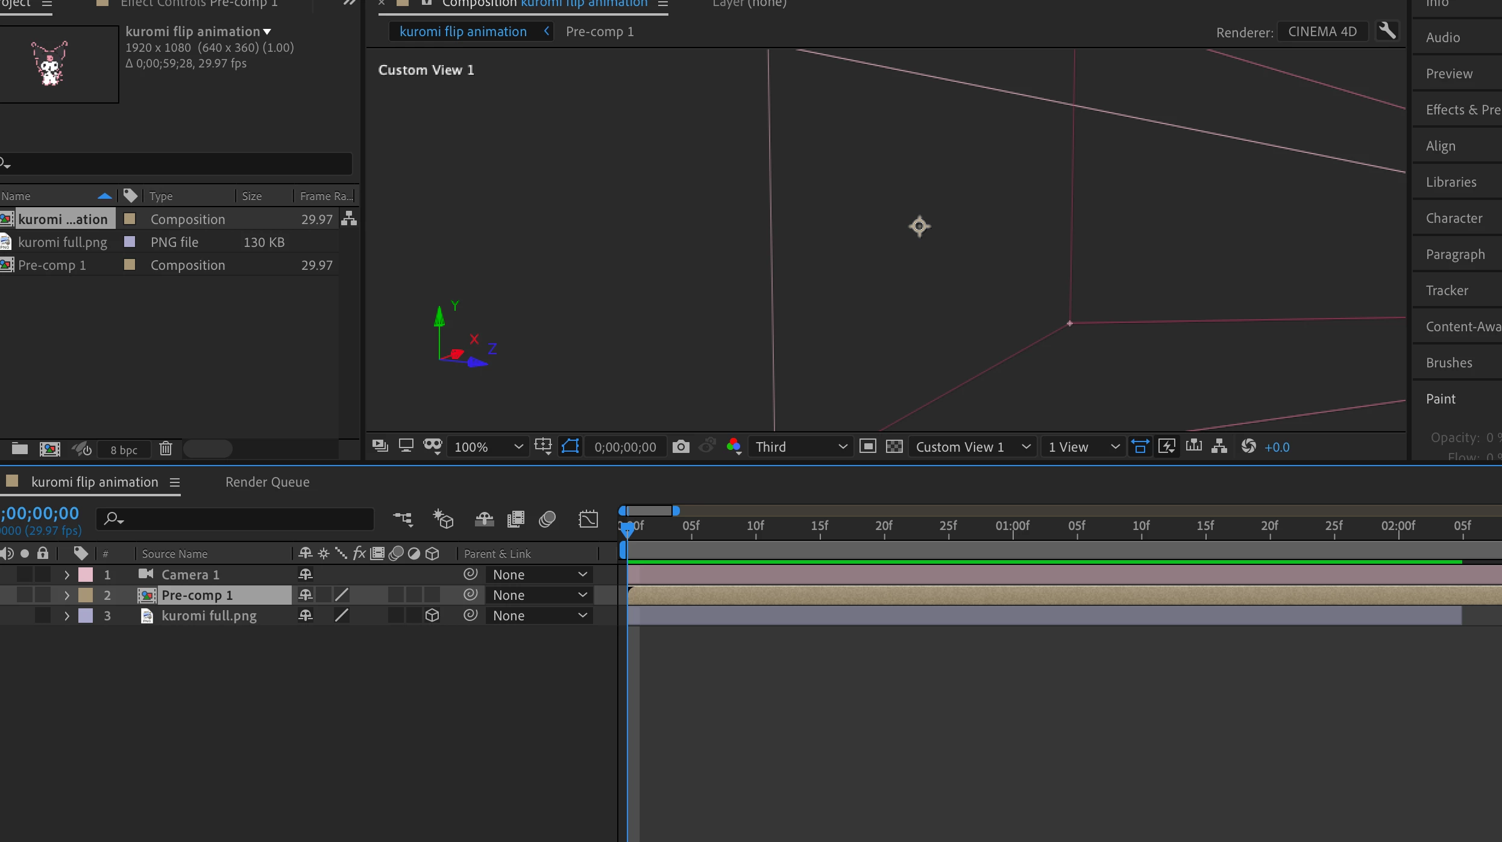Open renderer options wrench icon

[x=1387, y=31]
